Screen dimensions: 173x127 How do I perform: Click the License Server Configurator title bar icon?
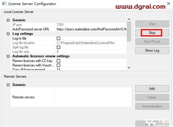[4, 4]
